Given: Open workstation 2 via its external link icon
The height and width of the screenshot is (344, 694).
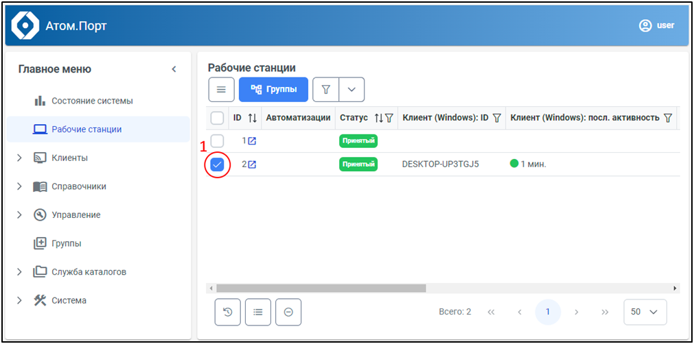Looking at the screenshot, I should click(x=252, y=164).
